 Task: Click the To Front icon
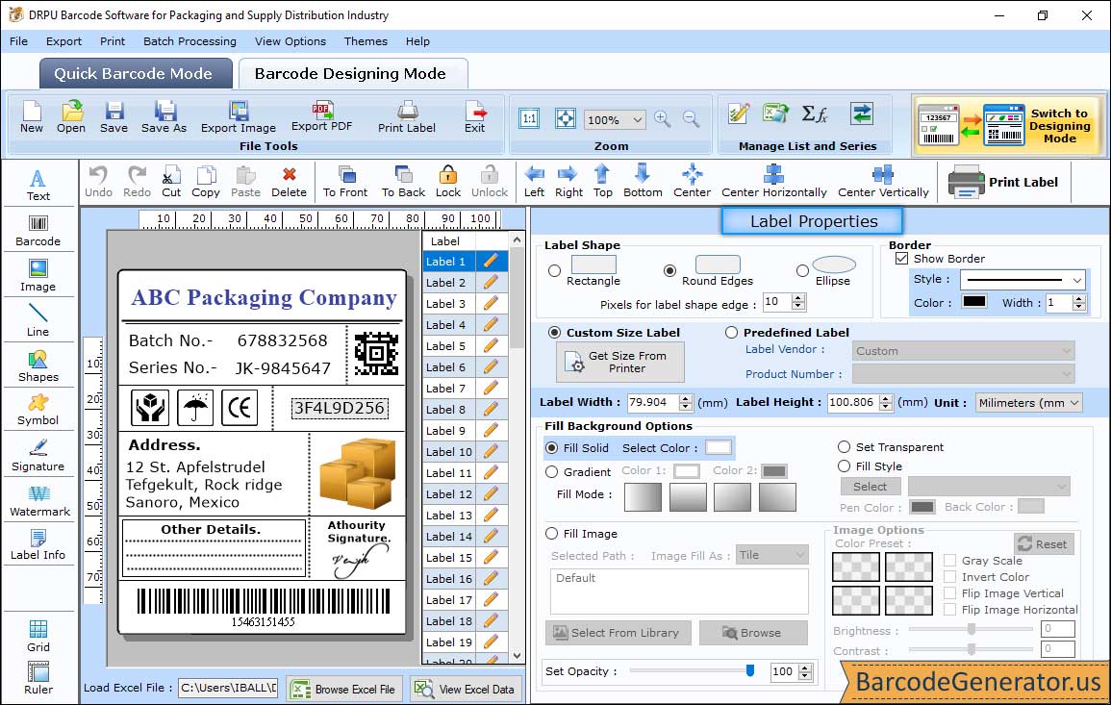click(x=345, y=180)
